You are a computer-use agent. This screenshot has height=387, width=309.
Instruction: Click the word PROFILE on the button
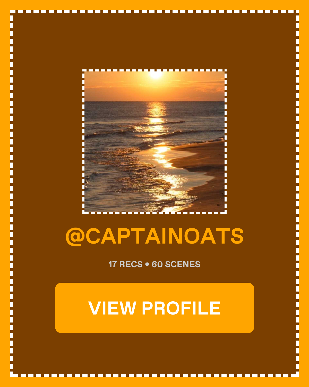181,308
